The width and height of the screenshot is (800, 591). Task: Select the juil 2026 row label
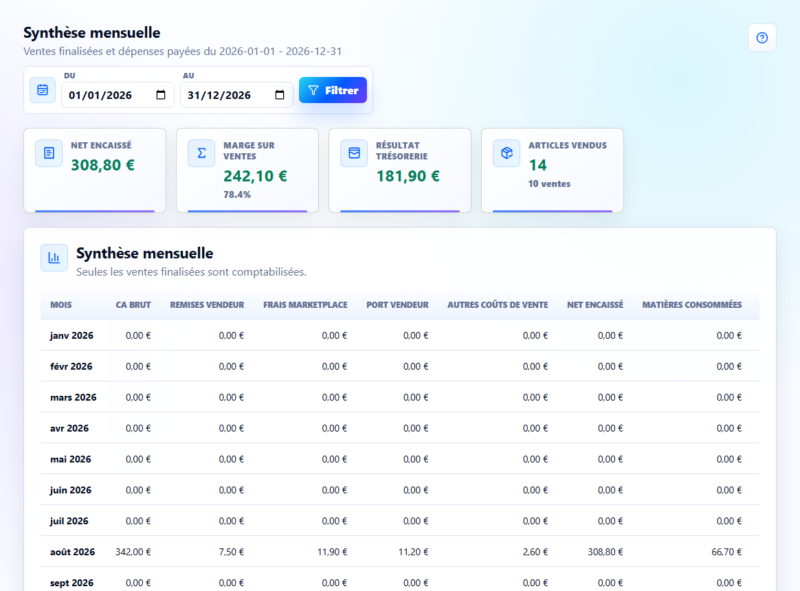69,521
